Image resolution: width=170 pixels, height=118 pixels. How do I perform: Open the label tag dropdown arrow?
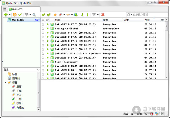coord(64,15)
